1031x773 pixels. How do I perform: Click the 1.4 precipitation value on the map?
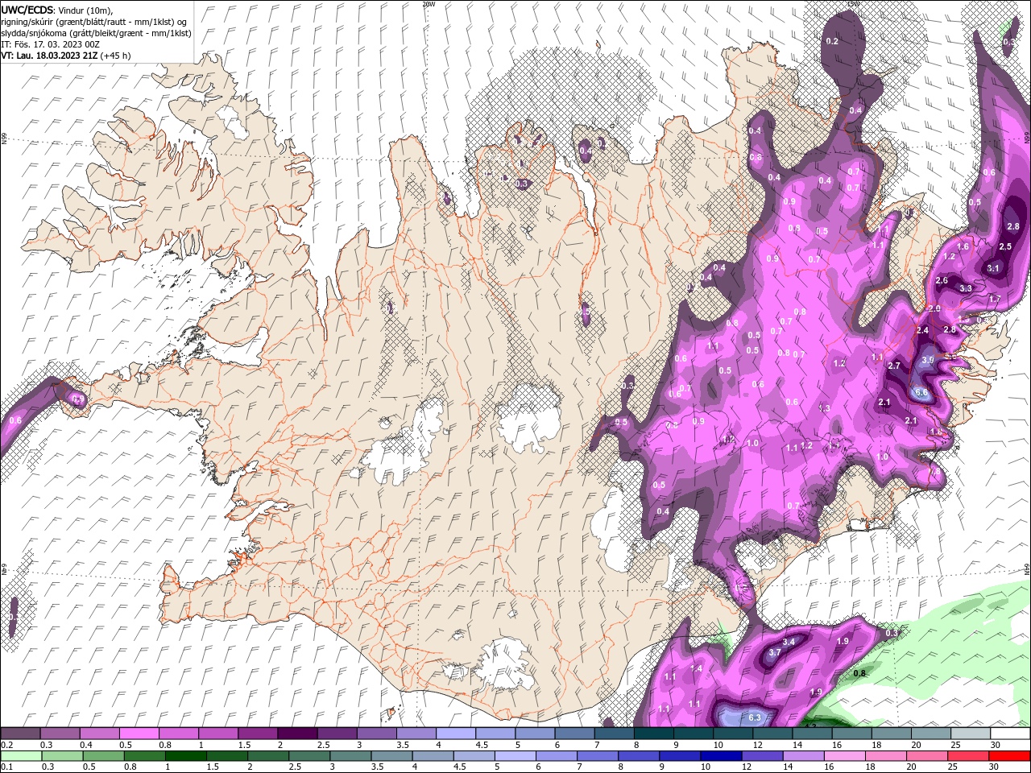pos(697,668)
